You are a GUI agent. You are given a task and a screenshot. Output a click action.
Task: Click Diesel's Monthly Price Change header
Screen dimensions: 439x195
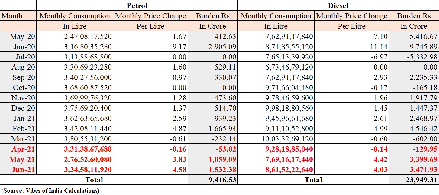pyautogui.click(x=352, y=16)
